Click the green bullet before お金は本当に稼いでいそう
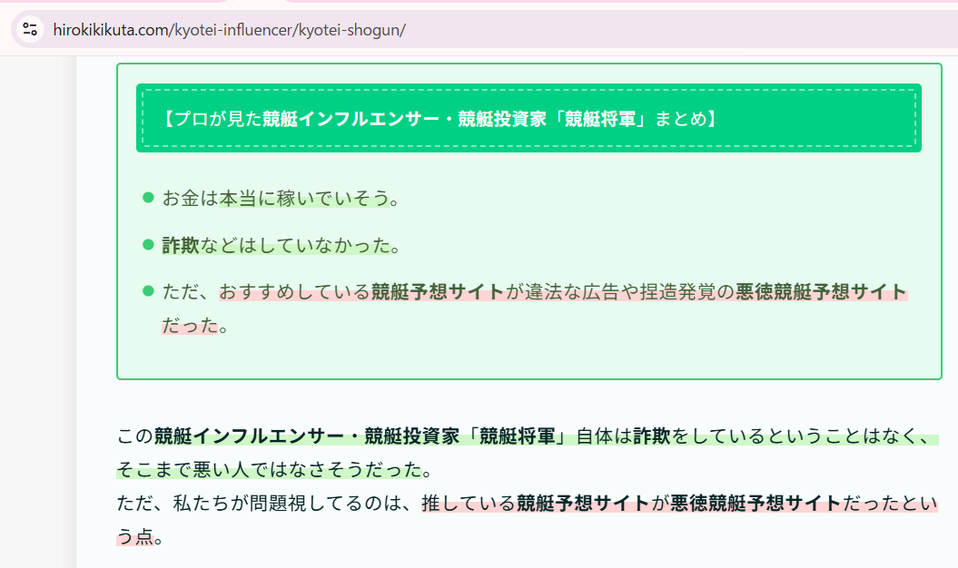Image resolution: width=958 pixels, height=568 pixels. click(149, 198)
